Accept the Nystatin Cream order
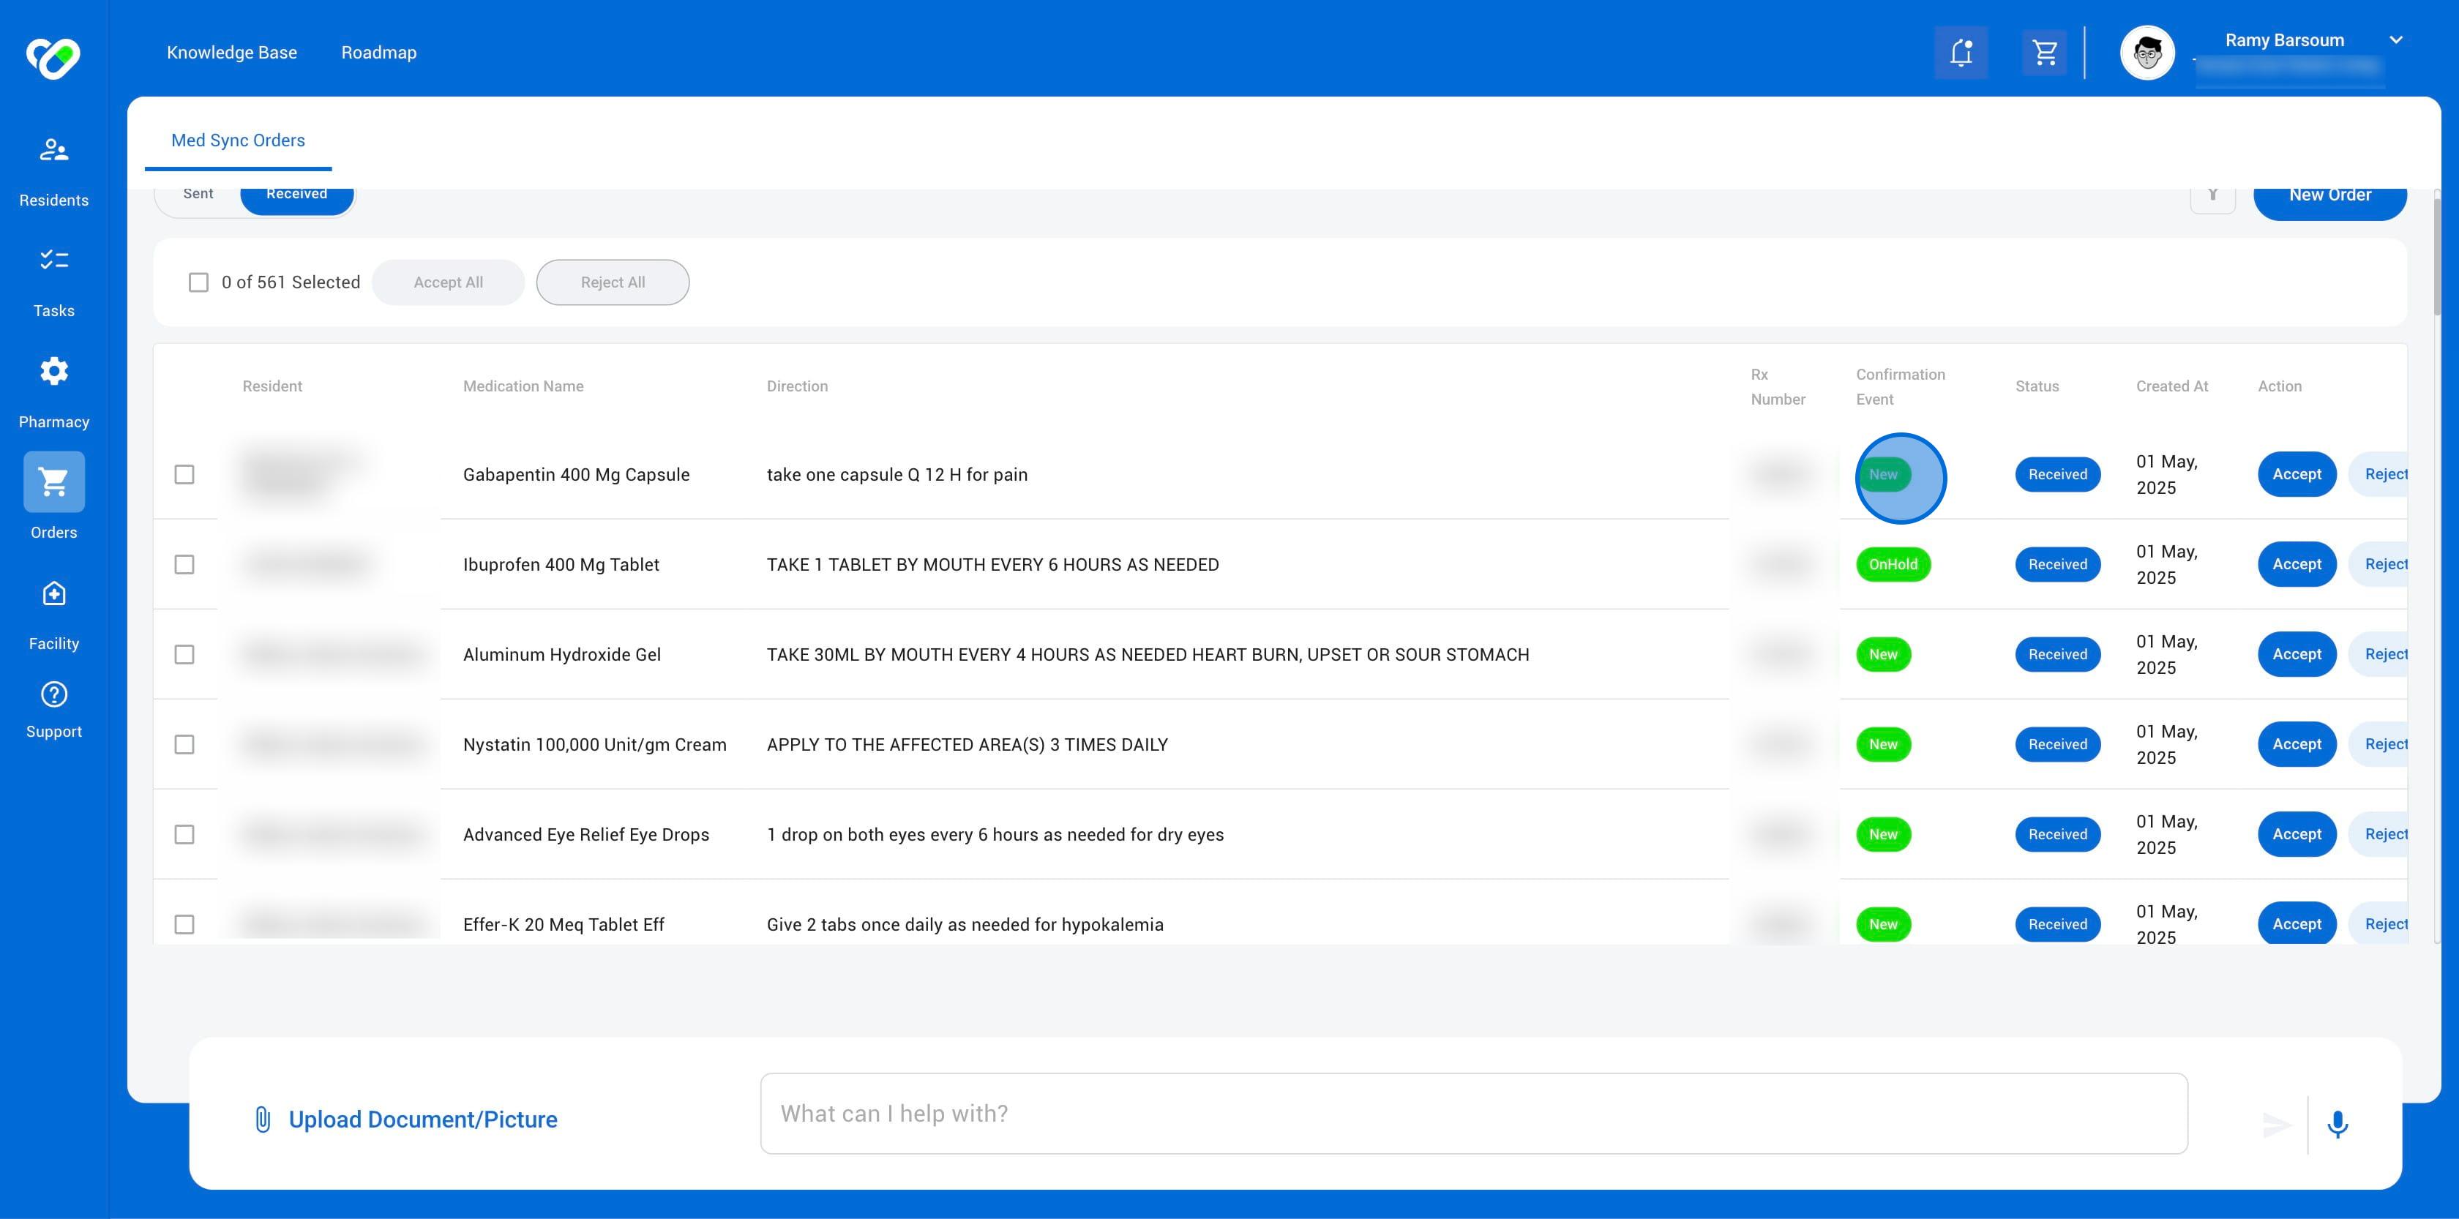This screenshot has width=2459, height=1219. 2297,745
